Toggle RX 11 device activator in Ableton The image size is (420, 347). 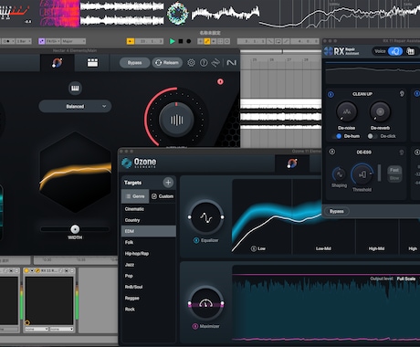click(x=26, y=270)
